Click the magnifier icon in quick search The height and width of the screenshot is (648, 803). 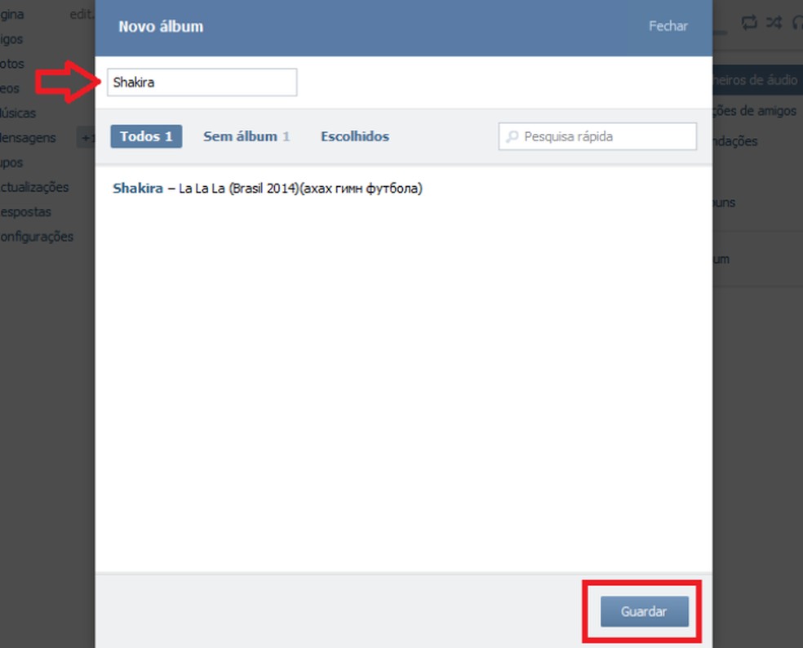tap(512, 136)
